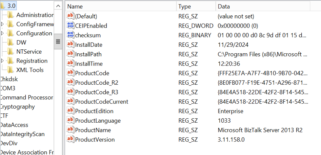Click the tree pane scroll up arrow
This screenshot has width=321, height=155.
[x=58, y=6]
